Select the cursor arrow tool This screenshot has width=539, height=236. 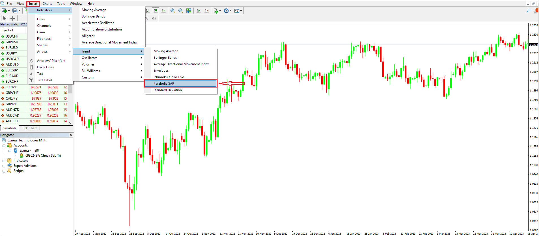4,18
